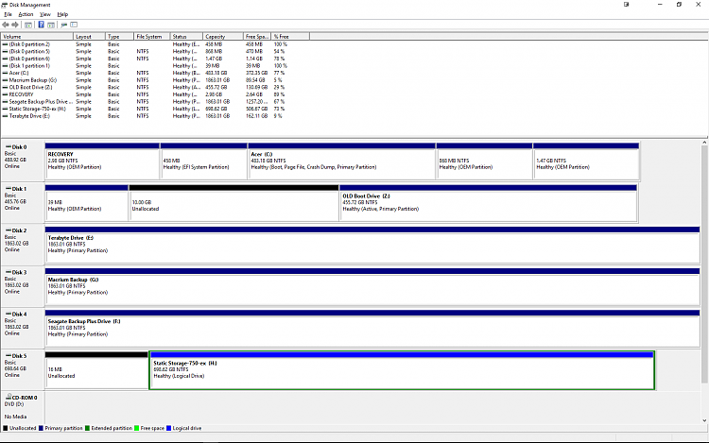
Task: Select the Acer (C:) partition block
Action: point(340,162)
